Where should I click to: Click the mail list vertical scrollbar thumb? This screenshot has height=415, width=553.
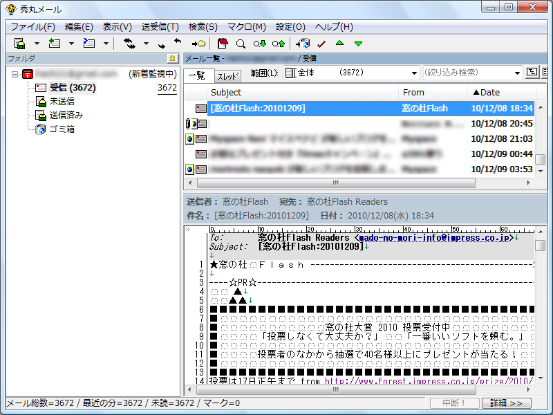(x=541, y=160)
